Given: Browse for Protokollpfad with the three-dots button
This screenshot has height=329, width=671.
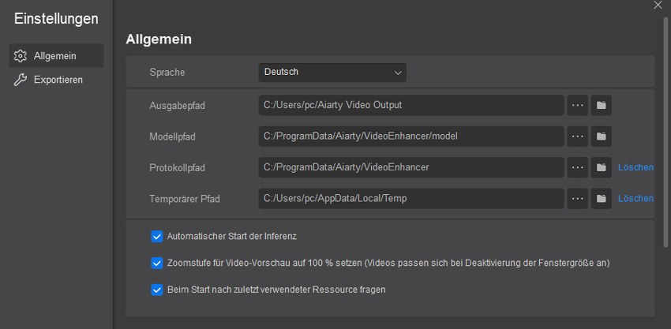Looking at the screenshot, I should tap(578, 167).
